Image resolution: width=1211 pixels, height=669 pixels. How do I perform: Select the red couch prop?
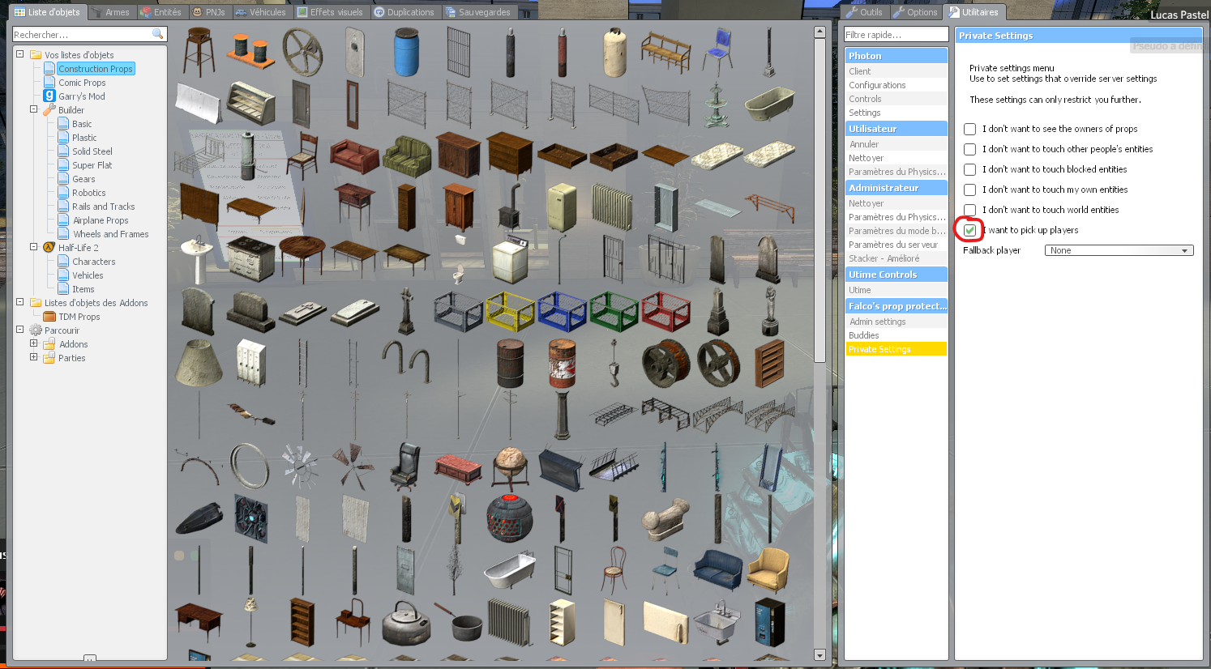click(354, 156)
